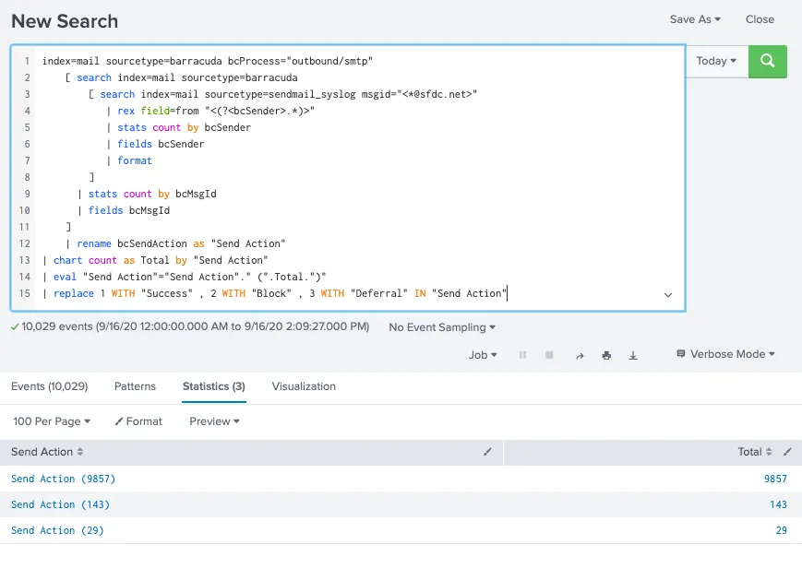The image size is (802, 580).
Task: Open Today time range picker
Action: [x=716, y=61]
